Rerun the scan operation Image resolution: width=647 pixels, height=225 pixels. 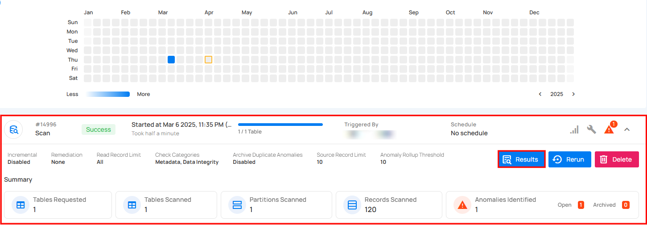click(569, 159)
